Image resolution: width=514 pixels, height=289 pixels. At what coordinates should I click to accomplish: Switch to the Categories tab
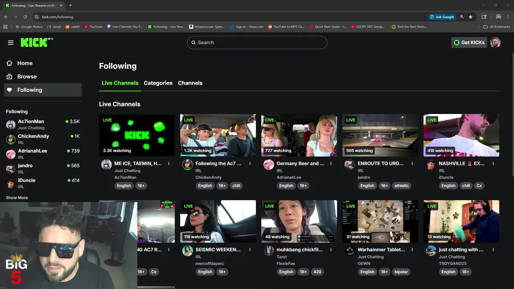[x=158, y=83]
